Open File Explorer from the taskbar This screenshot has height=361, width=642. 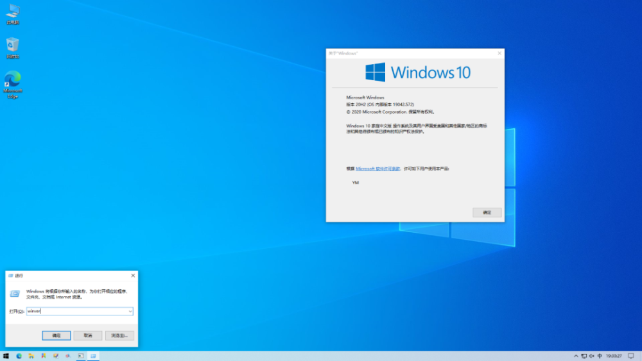[x=31, y=356]
